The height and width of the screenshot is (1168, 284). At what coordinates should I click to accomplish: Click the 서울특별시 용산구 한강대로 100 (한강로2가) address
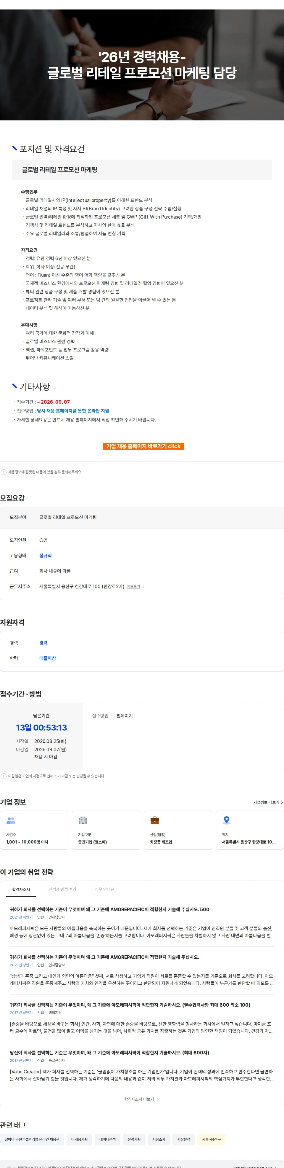82,586
